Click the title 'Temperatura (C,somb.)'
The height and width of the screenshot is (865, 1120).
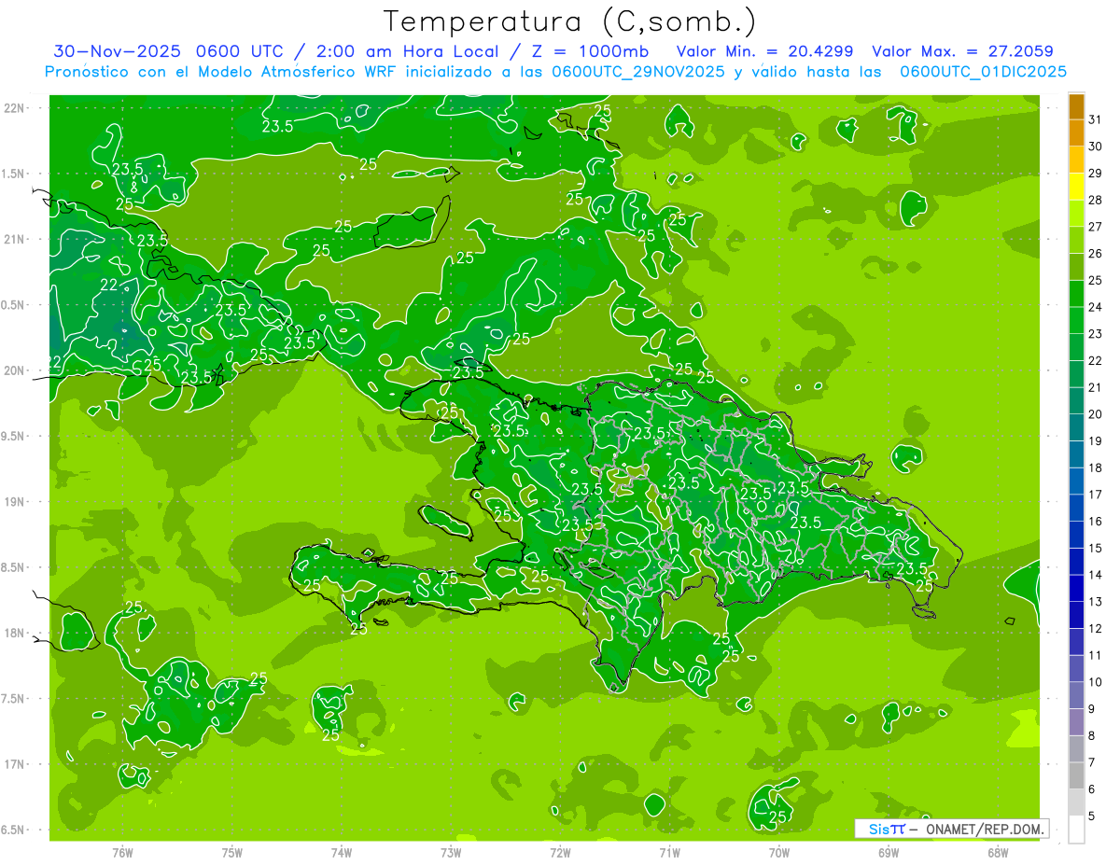point(570,21)
